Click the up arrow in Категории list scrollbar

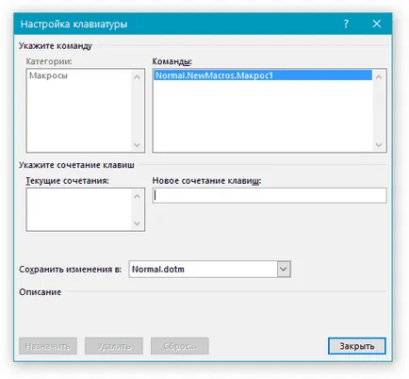[137, 77]
